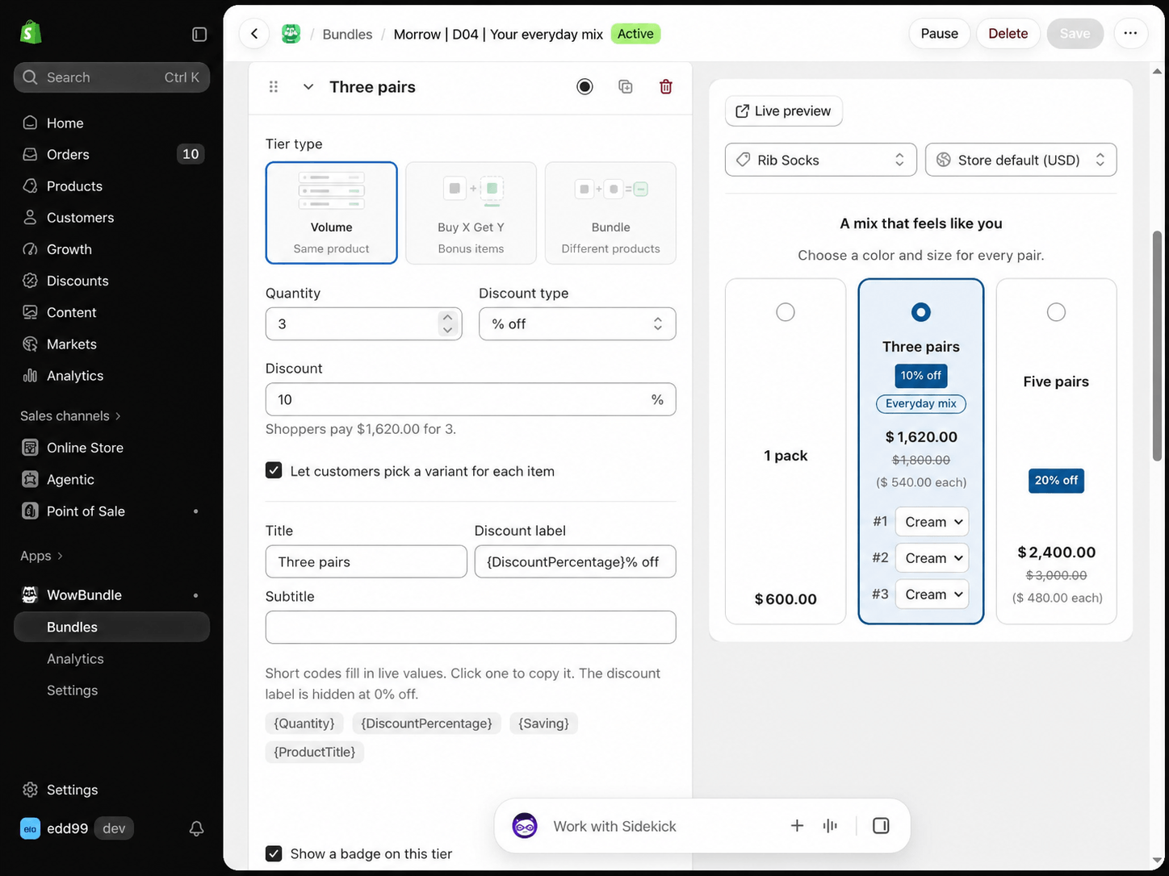
Task: Click into the Subtitle input field
Action: point(471,628)
